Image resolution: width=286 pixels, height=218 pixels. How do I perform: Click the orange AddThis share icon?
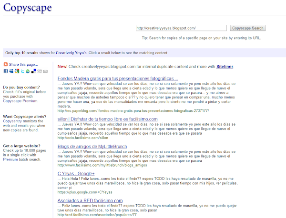(6, 64)
